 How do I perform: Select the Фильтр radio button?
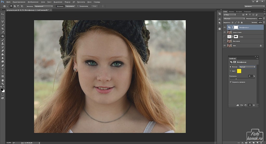[230, 67]
